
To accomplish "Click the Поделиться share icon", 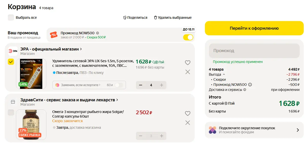I will tap(125, 18).
